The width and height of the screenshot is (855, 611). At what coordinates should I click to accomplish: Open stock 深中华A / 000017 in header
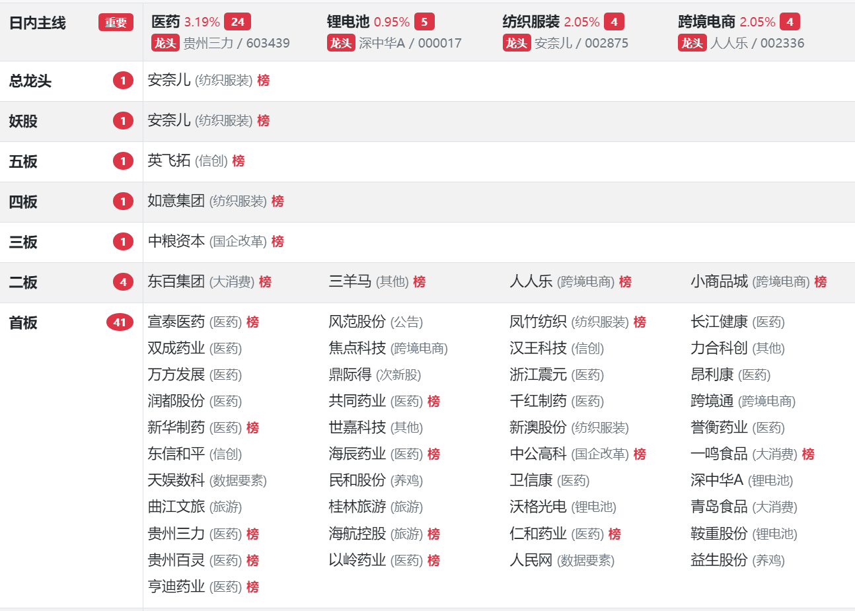pos(410,44)
